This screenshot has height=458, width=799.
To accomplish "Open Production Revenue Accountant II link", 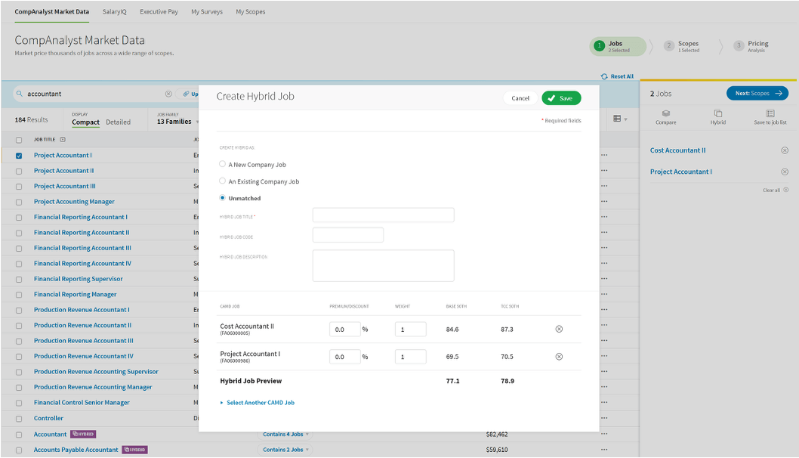I will (82, 325).
